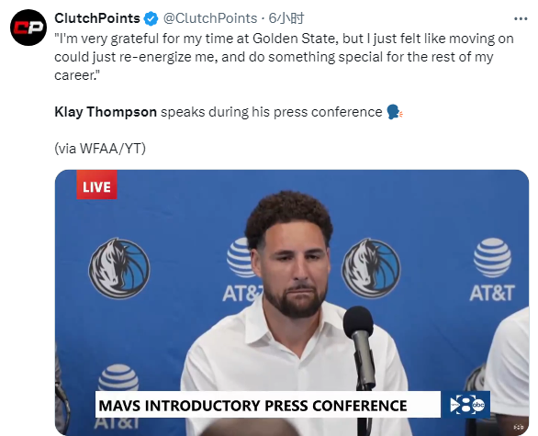Click the Klay Thompson bold name

[x=106, y=112]
